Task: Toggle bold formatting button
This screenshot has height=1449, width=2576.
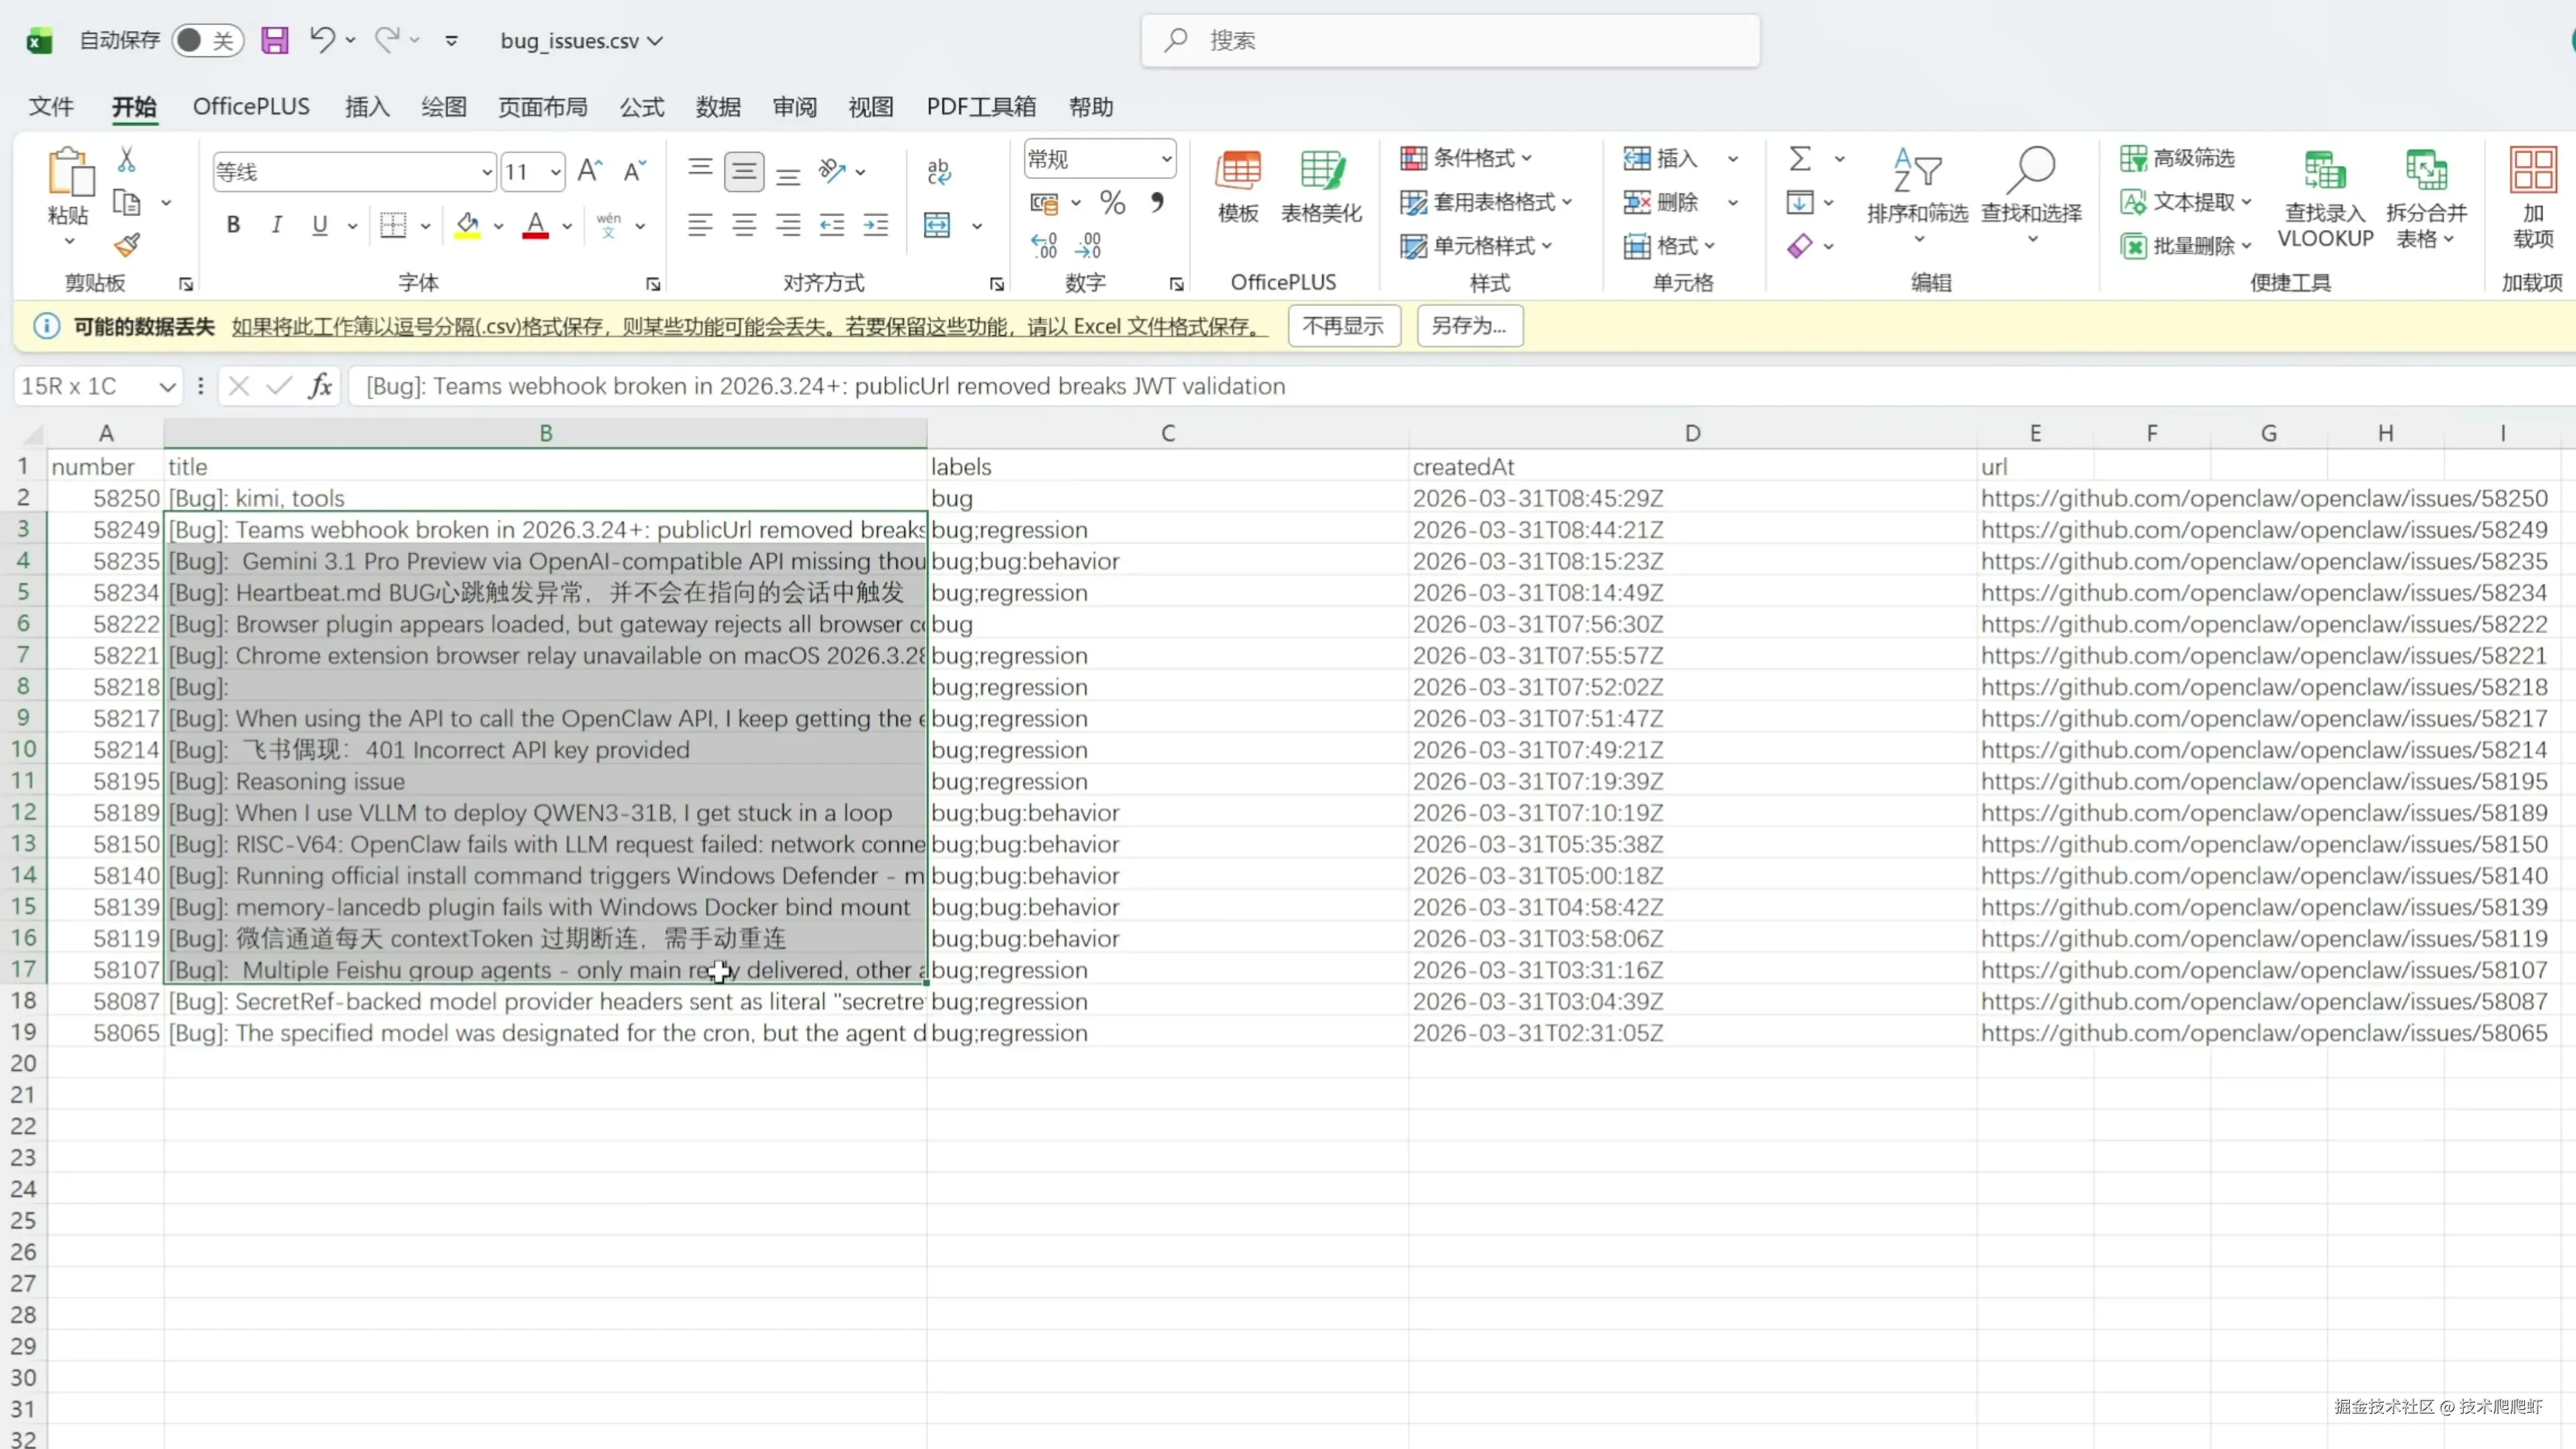Action: (233, 225)
